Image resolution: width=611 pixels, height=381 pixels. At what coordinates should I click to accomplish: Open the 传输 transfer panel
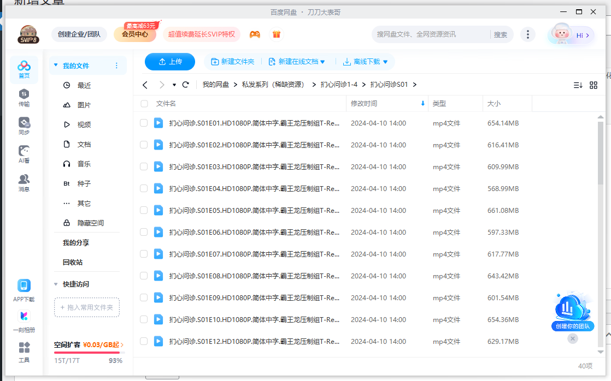(23, 98)
